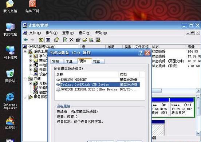
Task: Click the Up one level toolbar icon
Action: coord(41,40)
